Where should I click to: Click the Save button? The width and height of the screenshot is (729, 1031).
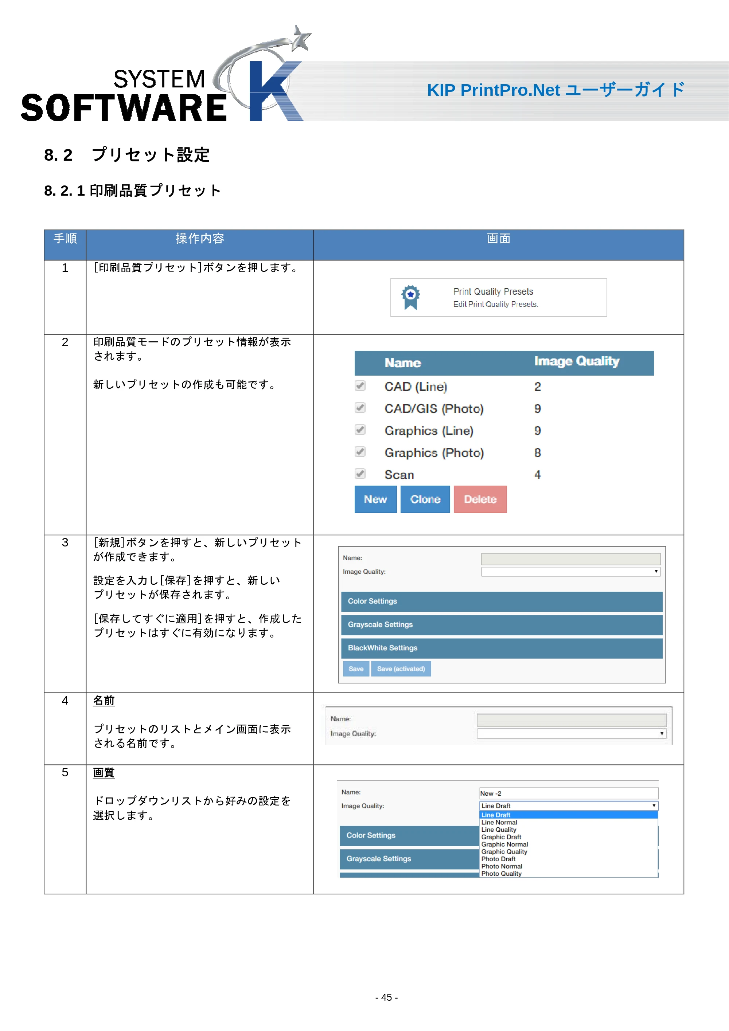[x=356, y=669]
